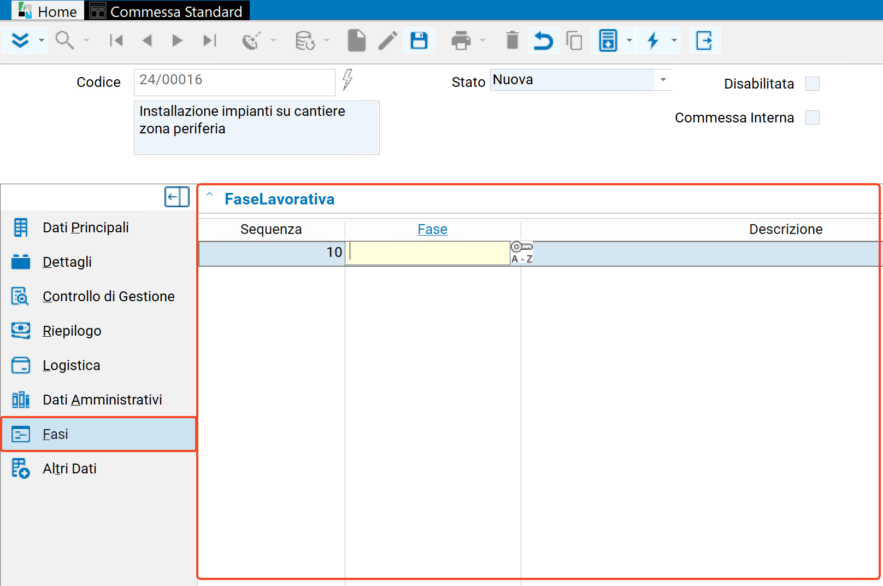
Task: Go to previous record
Action: point(147,40)
